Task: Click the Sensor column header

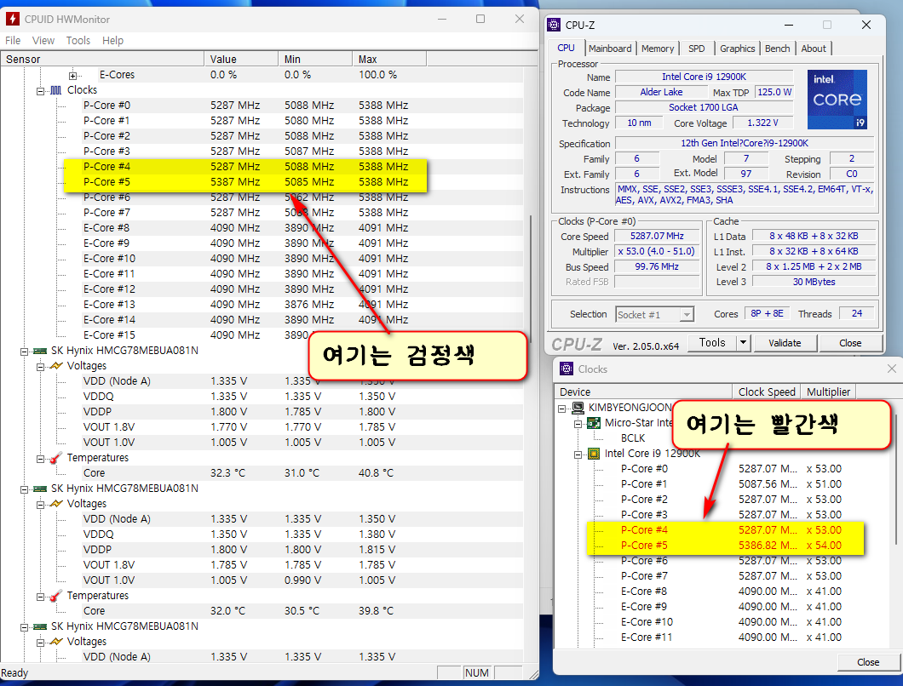Action: click(x=102, y=59)
